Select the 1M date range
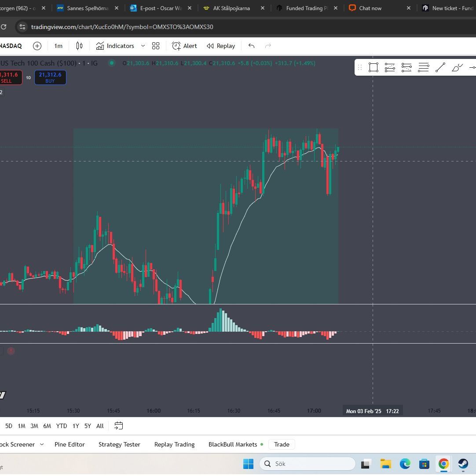 point(22,426)
